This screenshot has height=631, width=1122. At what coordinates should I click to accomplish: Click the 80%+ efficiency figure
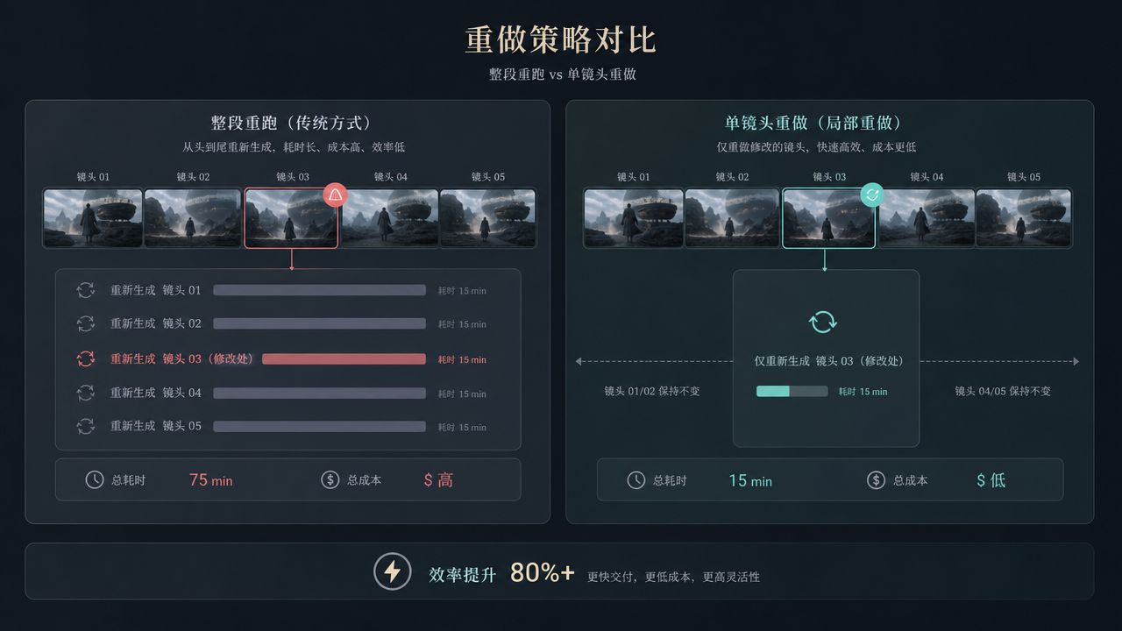tap(543, 572)
